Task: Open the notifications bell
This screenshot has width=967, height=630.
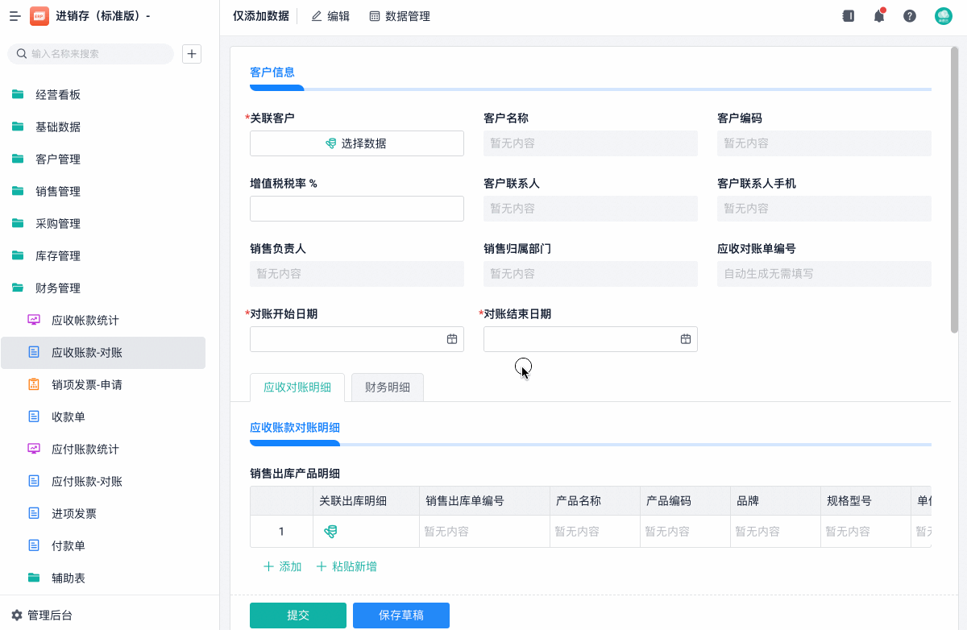Action: pos(879,16)
